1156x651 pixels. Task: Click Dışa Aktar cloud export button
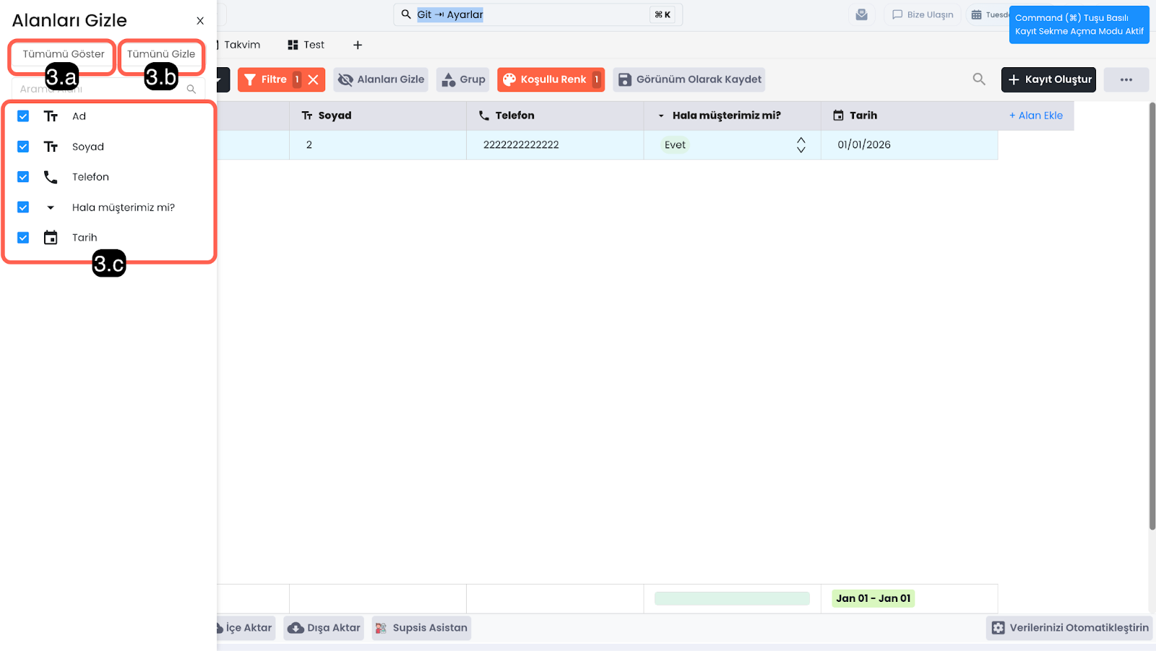tap(324, 628)
